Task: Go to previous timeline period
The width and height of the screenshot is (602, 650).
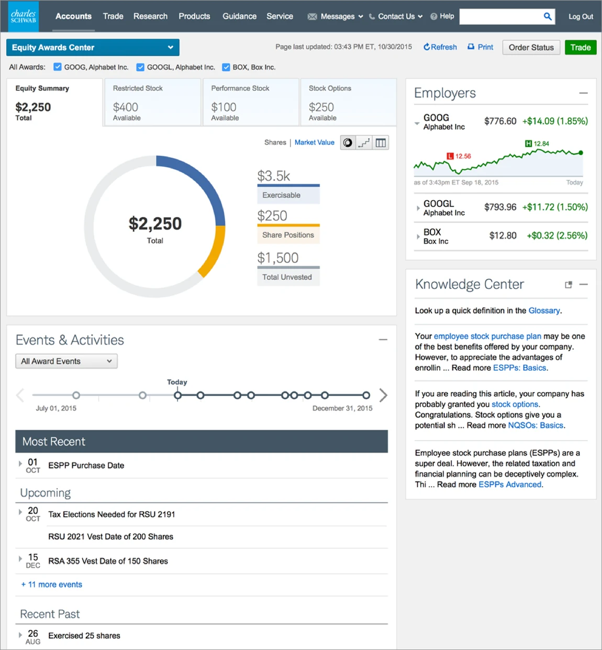Action: pos(20,395)
